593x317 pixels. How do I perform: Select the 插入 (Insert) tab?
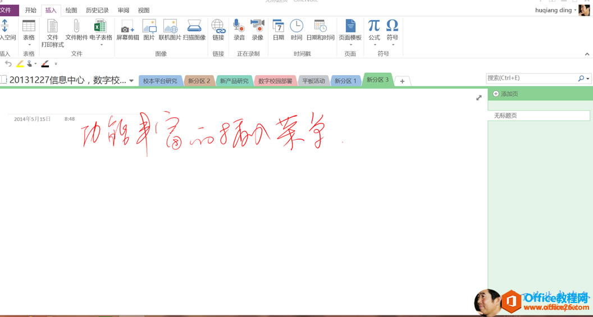tap(51, 10)
